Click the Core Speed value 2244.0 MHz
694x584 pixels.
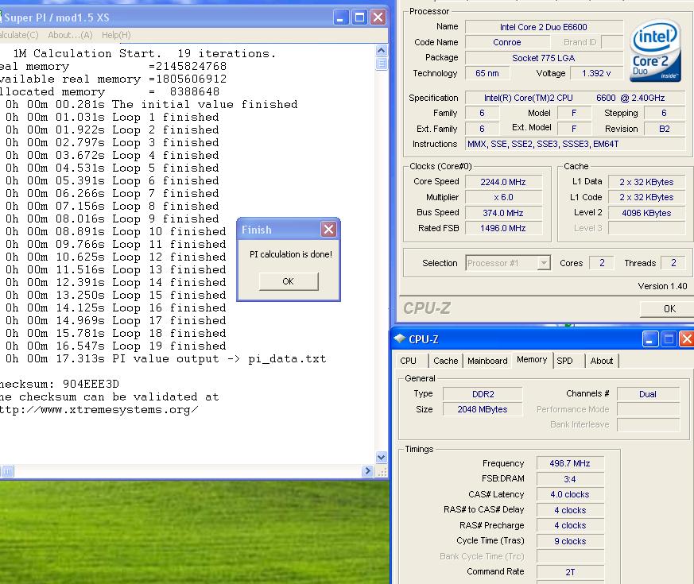click(x=503, y=182)
